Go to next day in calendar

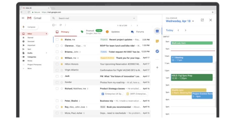pos(186,30)
